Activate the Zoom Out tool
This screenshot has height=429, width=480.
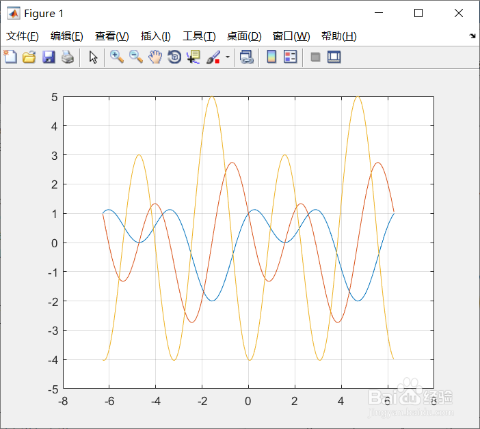(136, 57)
